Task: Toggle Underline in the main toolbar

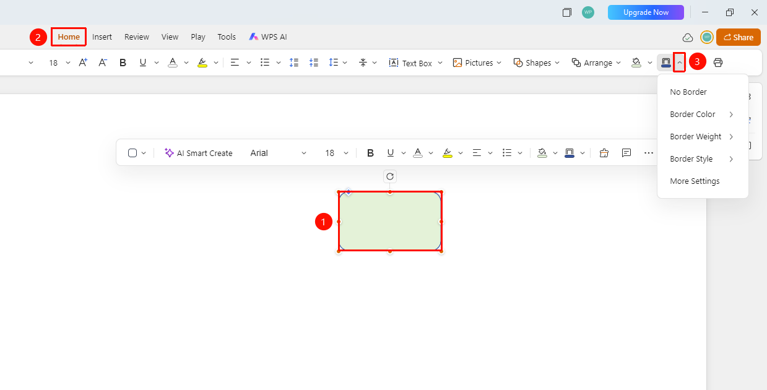Action: point(143,63)
